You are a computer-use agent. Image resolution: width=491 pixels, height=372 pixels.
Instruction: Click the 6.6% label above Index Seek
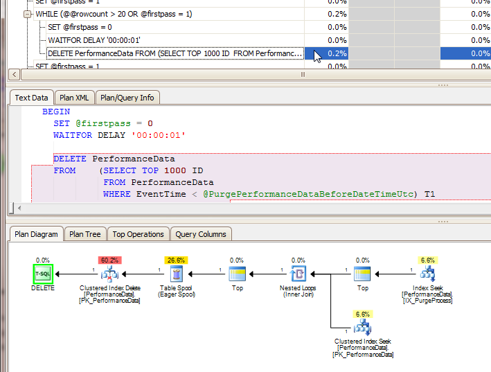pos(428,260)
